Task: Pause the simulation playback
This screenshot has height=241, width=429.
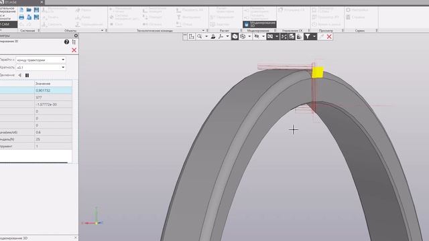Action: tap(27, 75)
